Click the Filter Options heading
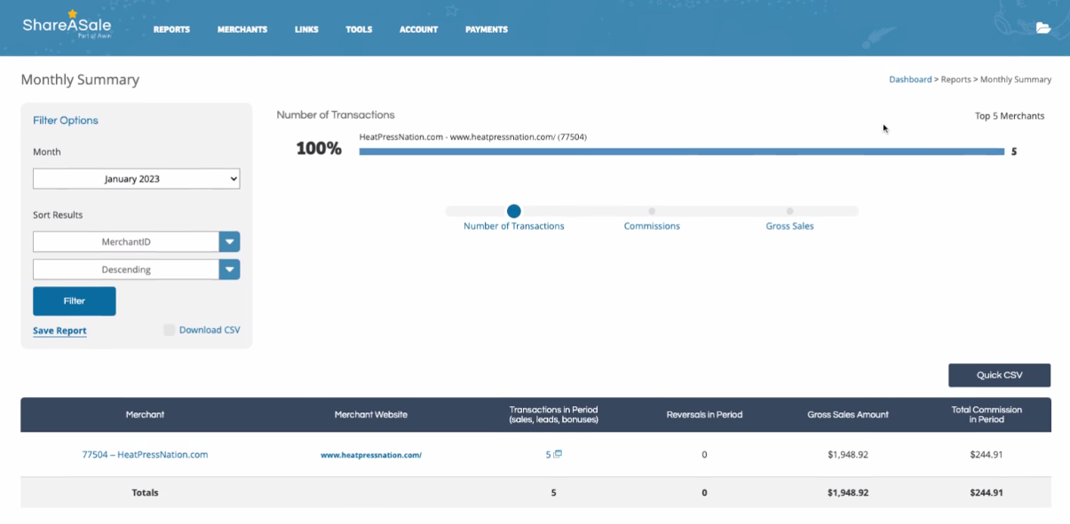Image resolution: width=1070 pixels, height=524 pixels. [66, 121]
